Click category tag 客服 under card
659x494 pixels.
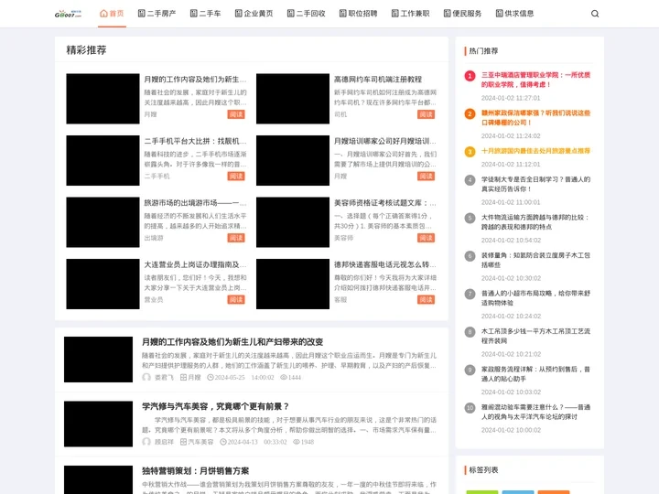pyautogui.click(x=340, y=299)
